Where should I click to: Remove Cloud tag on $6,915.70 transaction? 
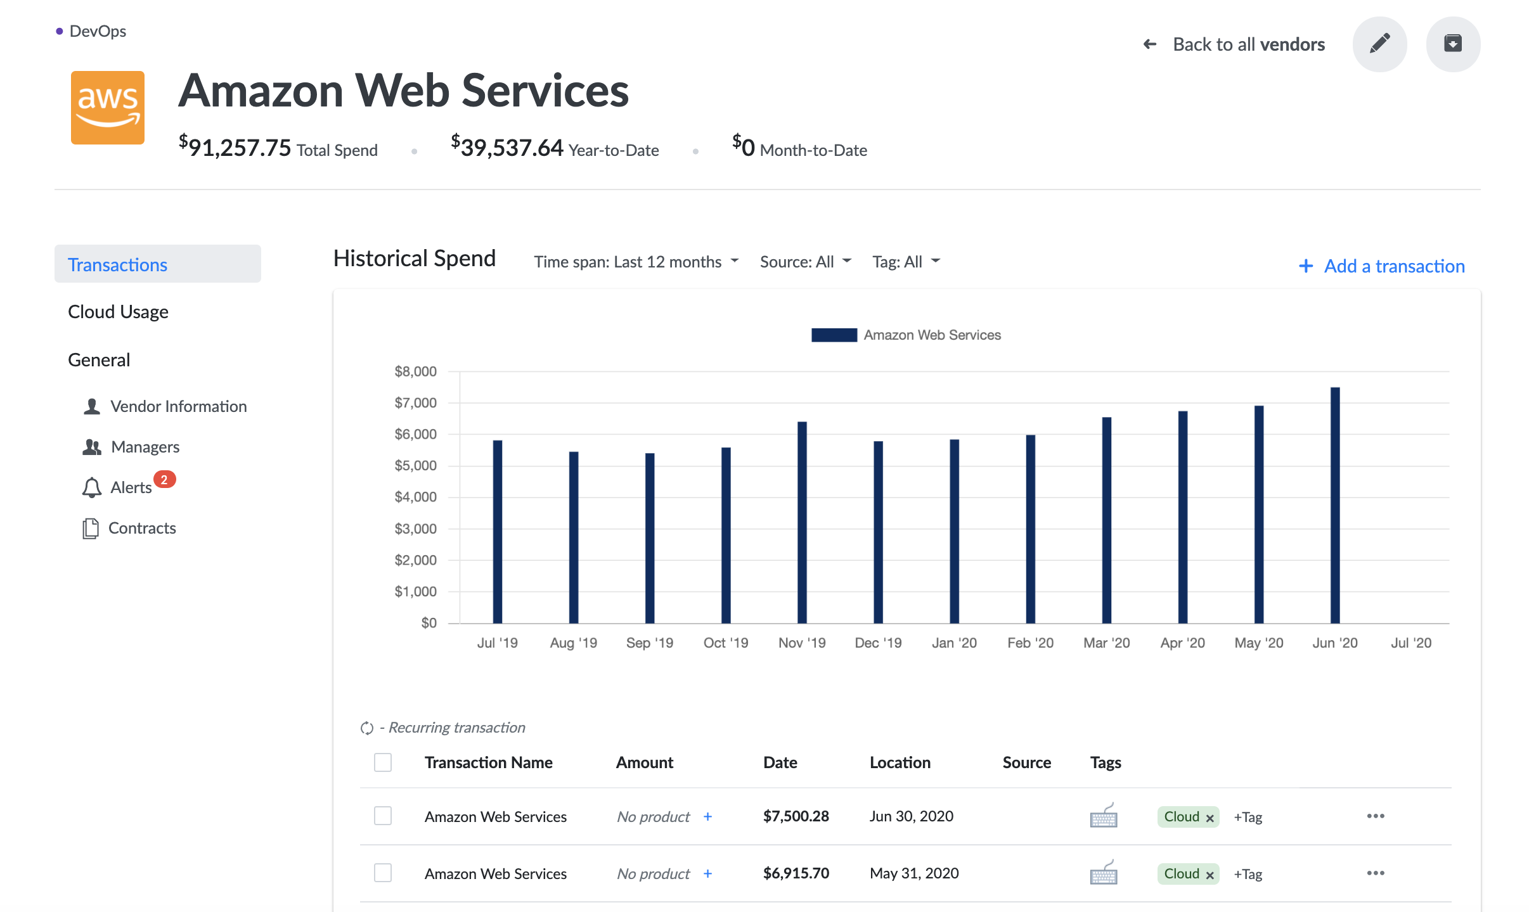(x=1210, y=875)
